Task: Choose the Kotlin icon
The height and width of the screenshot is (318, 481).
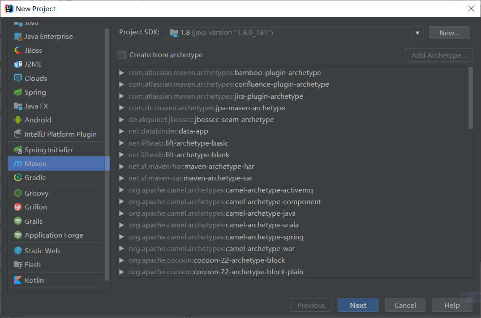Action: pos(18,280)
